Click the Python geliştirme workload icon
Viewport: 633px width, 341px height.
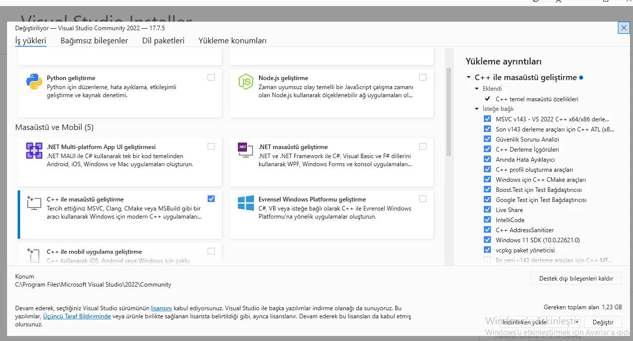[x=34, y=81]
